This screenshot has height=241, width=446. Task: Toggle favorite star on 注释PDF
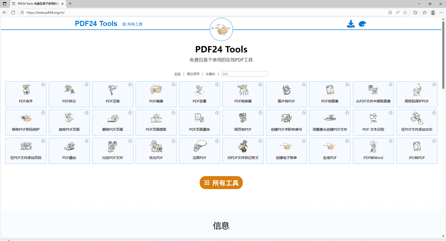click(217, 141)
